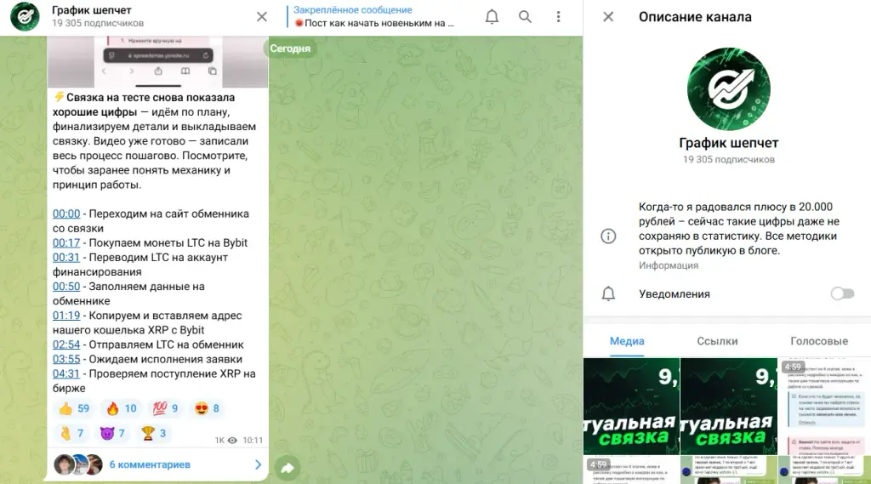871x484 pixels.
Task: Jump to timestamp 00:50 in the video
Action: (66, 286)
